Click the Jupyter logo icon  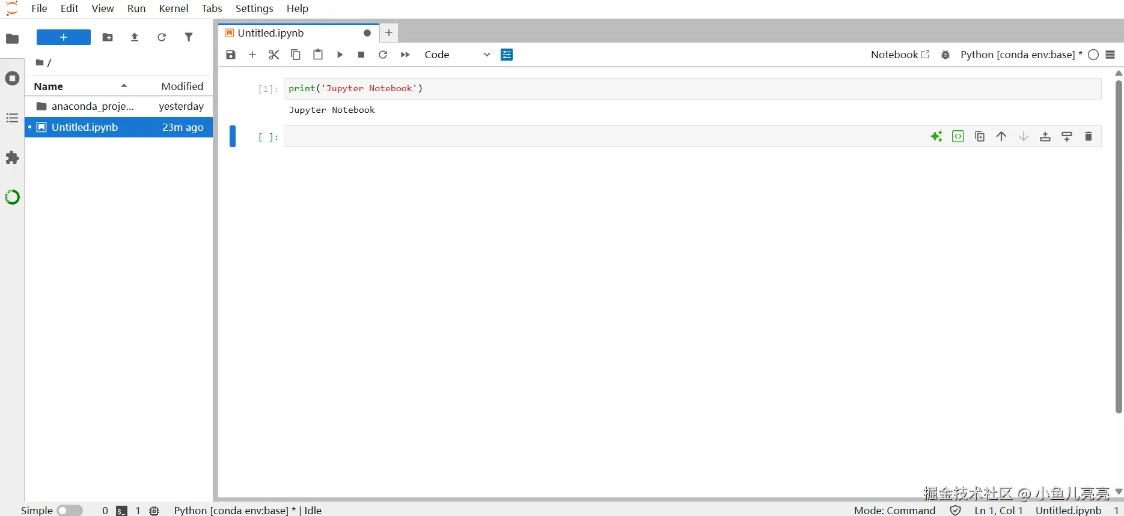pos(12,8)
